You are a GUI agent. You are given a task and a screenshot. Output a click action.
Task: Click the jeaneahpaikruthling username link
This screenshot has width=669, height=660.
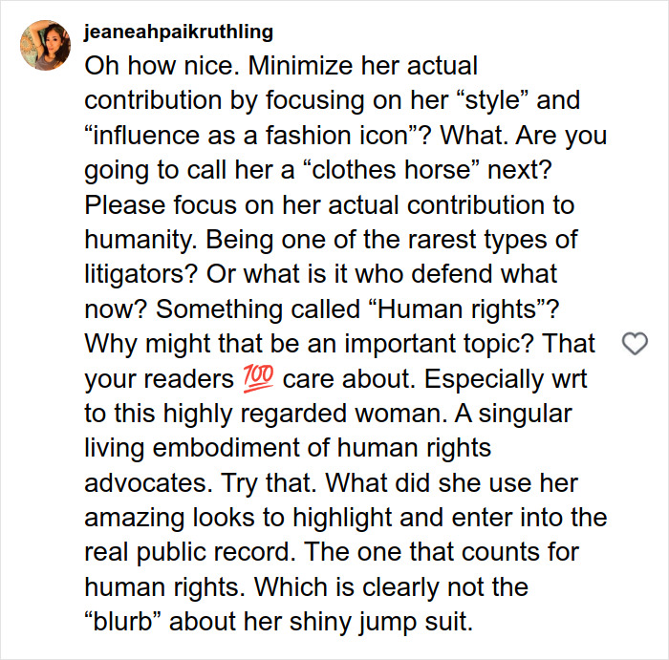(179, 32)
